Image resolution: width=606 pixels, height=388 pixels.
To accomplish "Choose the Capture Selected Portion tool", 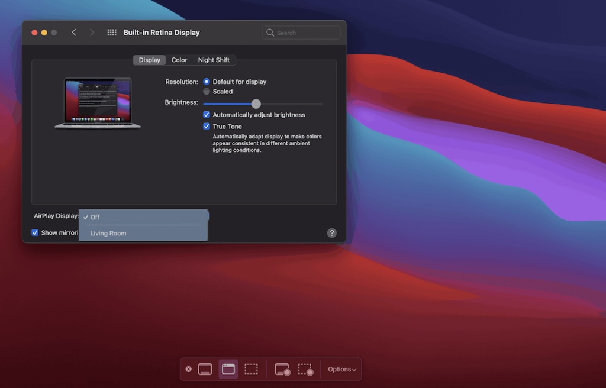I will tap(251, 368).
